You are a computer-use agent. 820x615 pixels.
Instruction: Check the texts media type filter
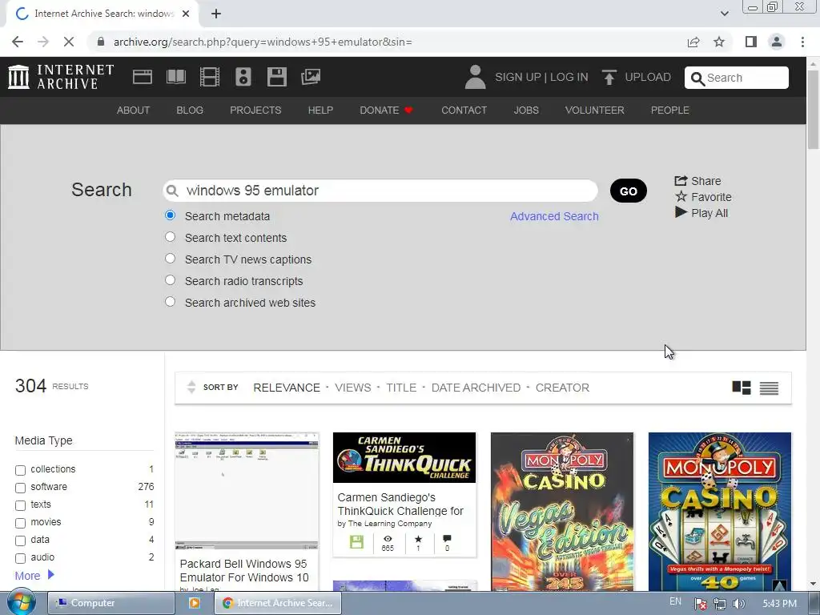[20, 506]
